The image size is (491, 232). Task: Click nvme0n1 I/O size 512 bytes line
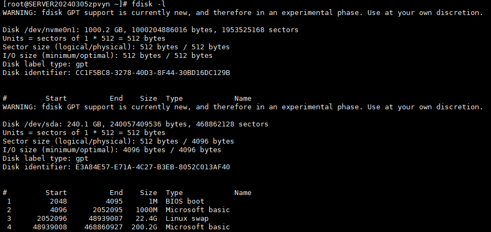pyautogui.click(x=107, y=56)
